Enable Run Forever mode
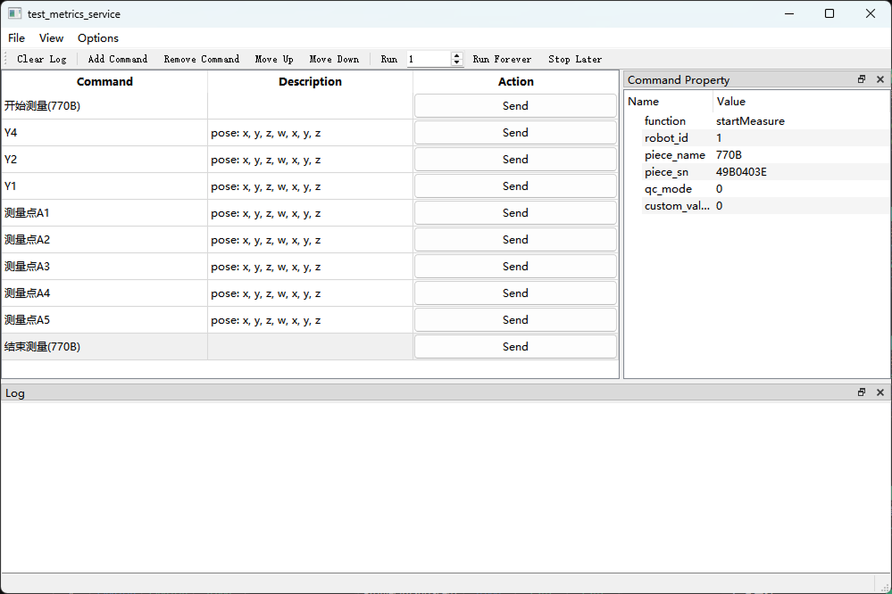 tap(502, 59)
